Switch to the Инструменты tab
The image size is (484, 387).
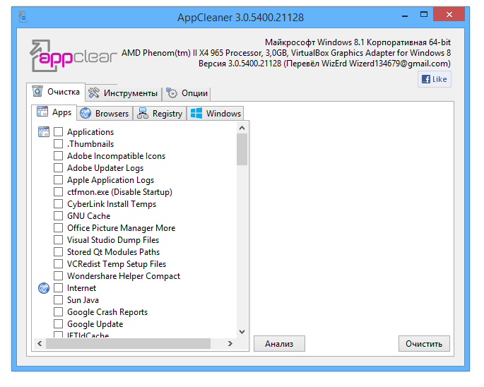pos(124,93)
